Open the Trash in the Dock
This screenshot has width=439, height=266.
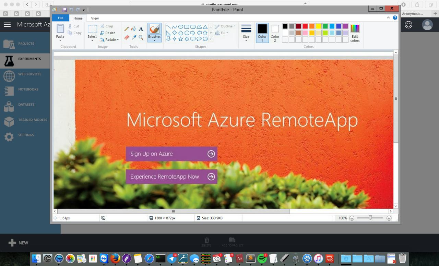403,258
